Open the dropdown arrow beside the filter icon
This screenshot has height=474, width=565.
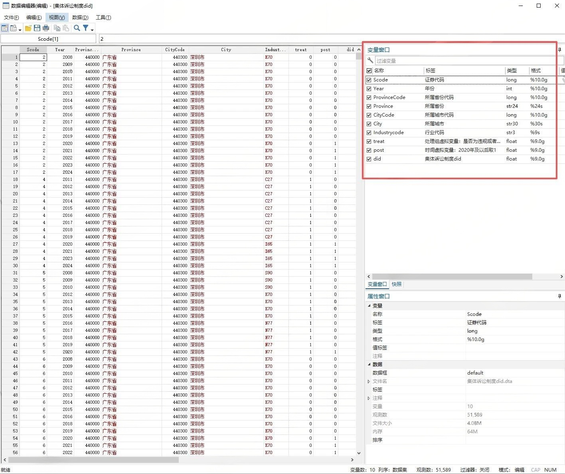[x=92, y=30]
